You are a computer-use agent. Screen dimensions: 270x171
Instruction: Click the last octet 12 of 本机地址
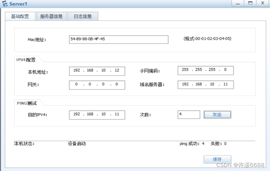pos(117,70)
